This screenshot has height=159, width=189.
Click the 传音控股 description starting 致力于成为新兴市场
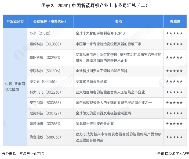118,137
